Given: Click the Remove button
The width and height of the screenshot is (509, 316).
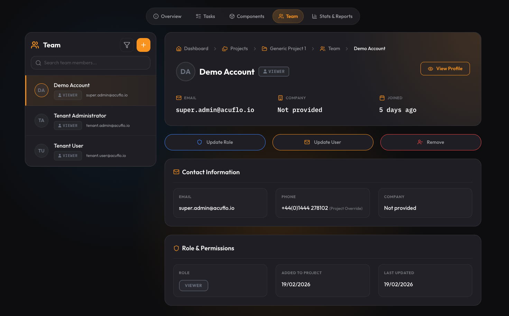Looking at the screenshot, I should pyautogui.click(x=431, y=142).
